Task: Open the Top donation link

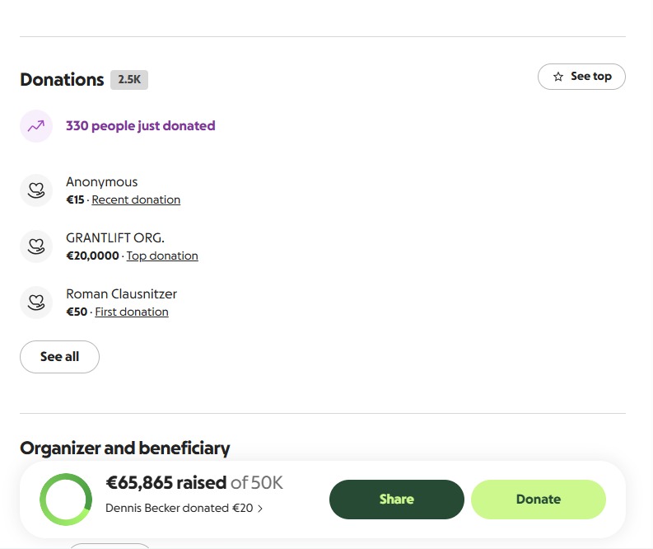Action: pos(162,256)
